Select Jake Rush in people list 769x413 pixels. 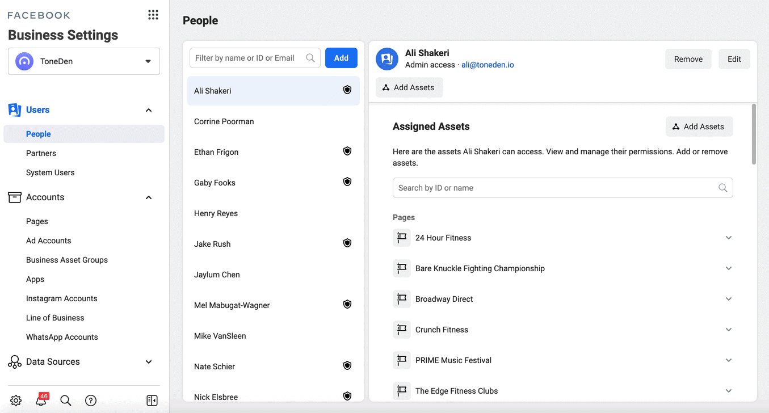pyautogui.click(x=274, y=244)
